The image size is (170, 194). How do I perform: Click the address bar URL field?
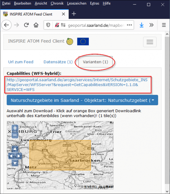(96, 25)
